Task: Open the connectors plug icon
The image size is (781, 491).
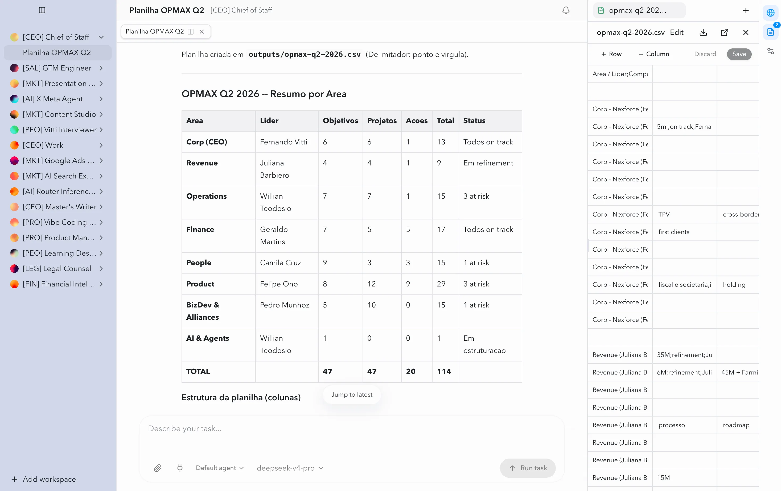Action: click(180, 468)
